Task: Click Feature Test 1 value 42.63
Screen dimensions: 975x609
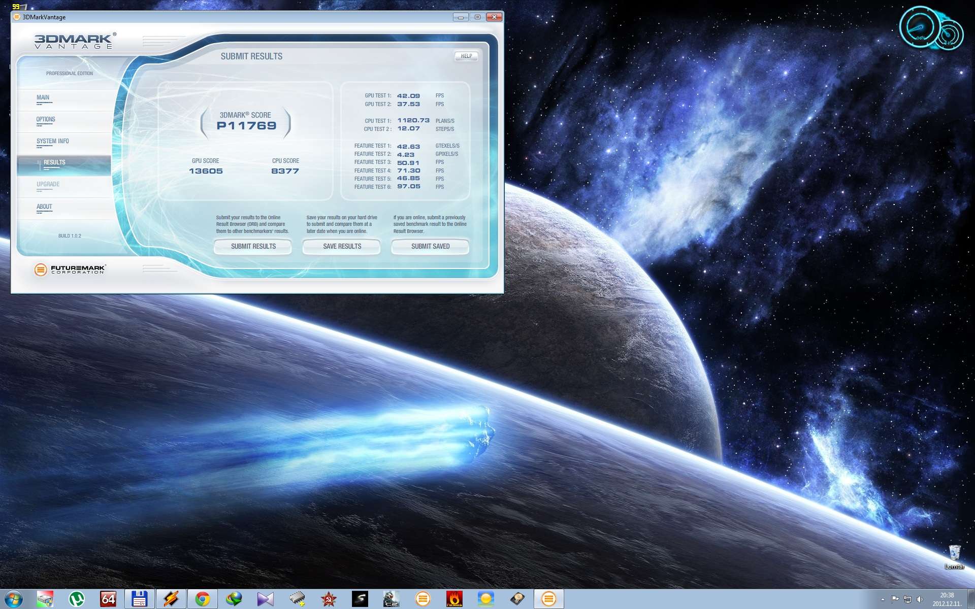Action: coord(408,147)
